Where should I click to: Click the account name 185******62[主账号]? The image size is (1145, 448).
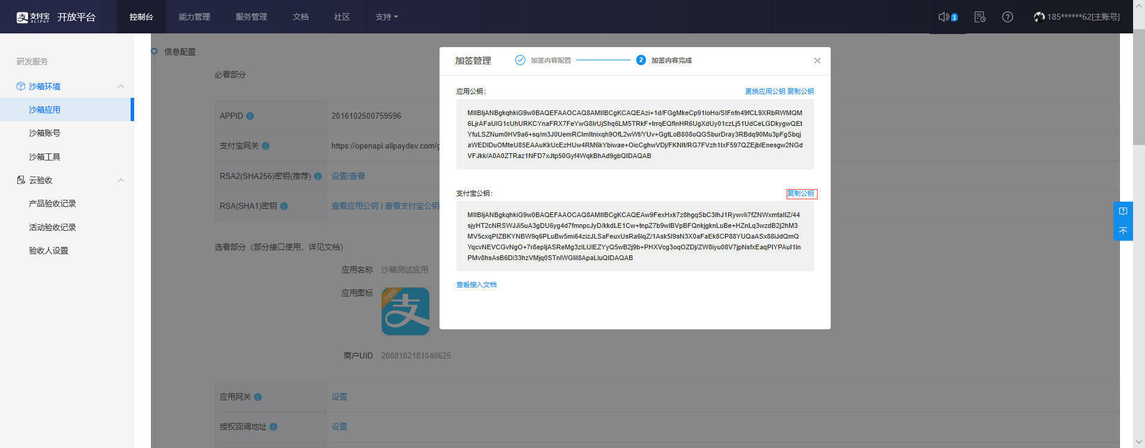tap(1084, 17)
